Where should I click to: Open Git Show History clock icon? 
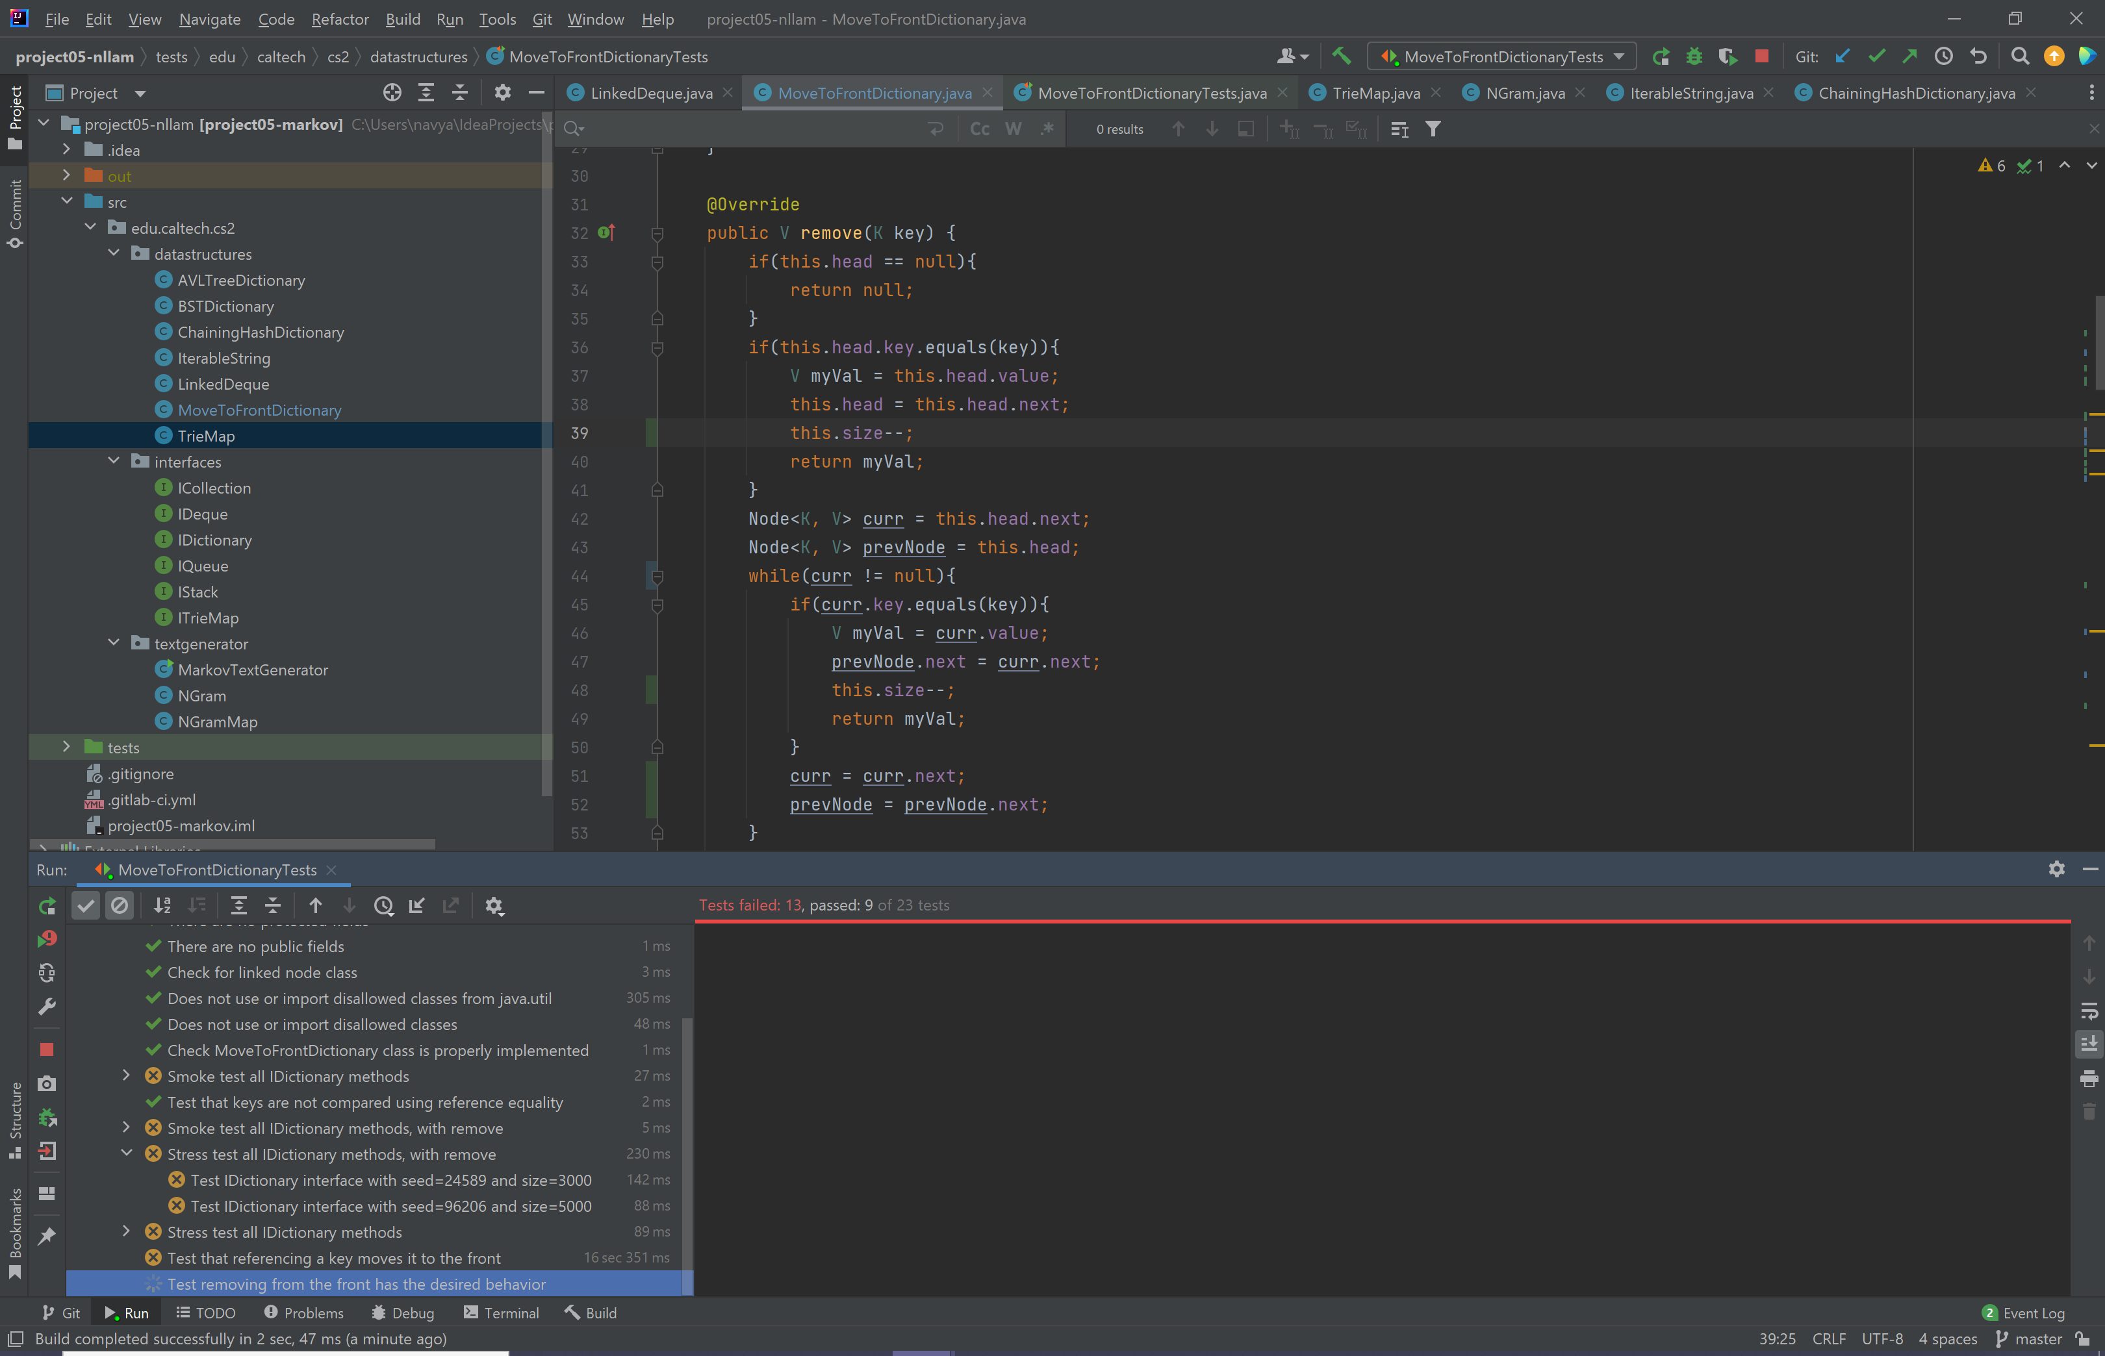(x=1944, y=56)
